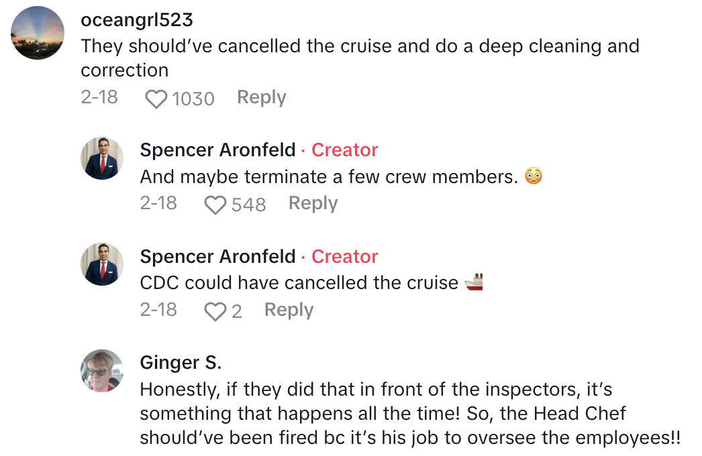
Task: Reply to the 'terminate a few crew members' comment
Action: click(x=313, y=204)
